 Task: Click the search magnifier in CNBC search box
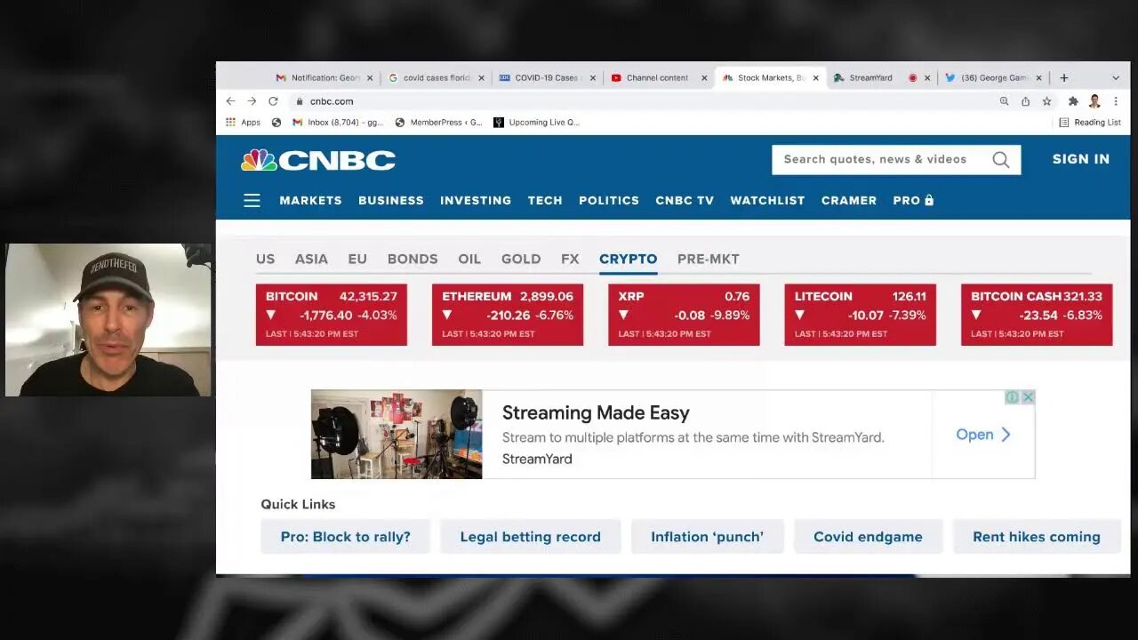click(x=1001, y=160)
